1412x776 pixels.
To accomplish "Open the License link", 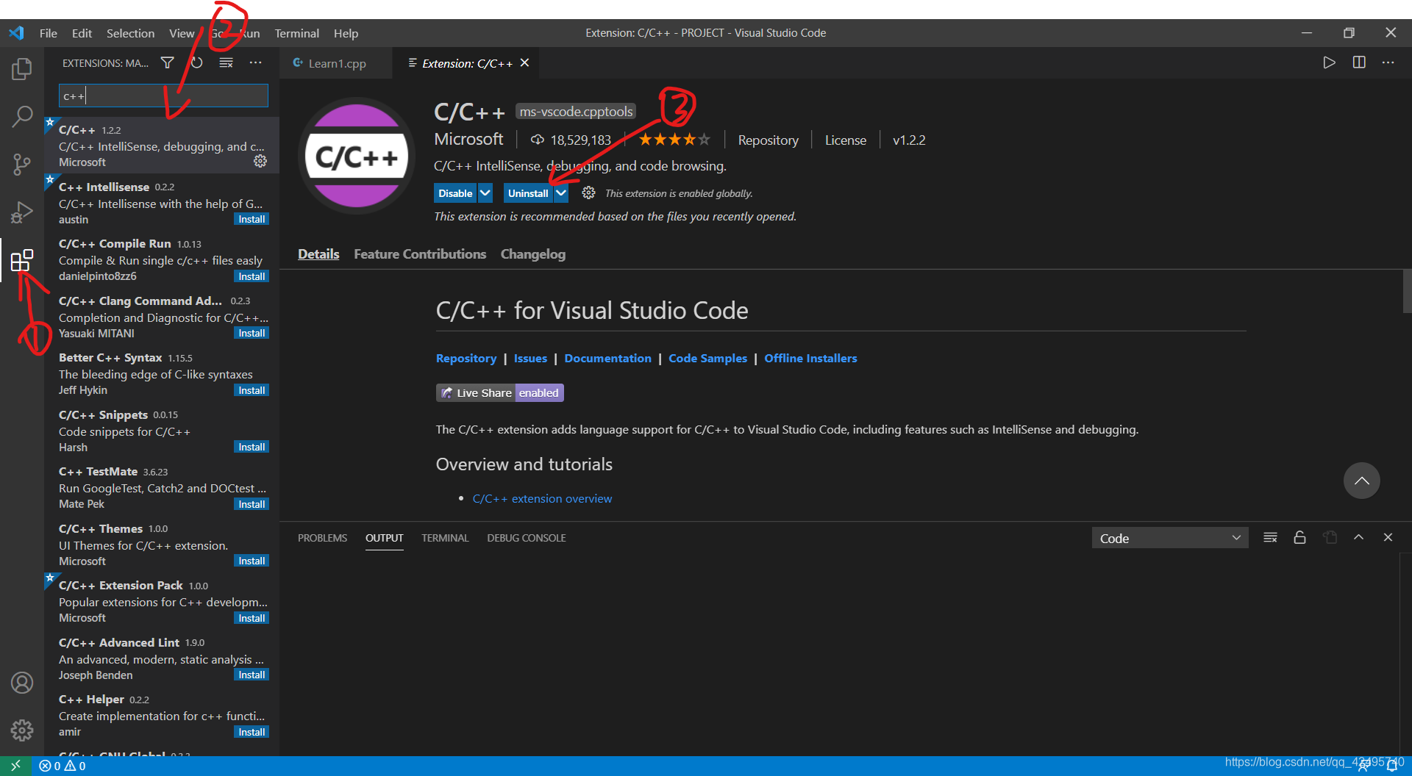I will point(845,140).
